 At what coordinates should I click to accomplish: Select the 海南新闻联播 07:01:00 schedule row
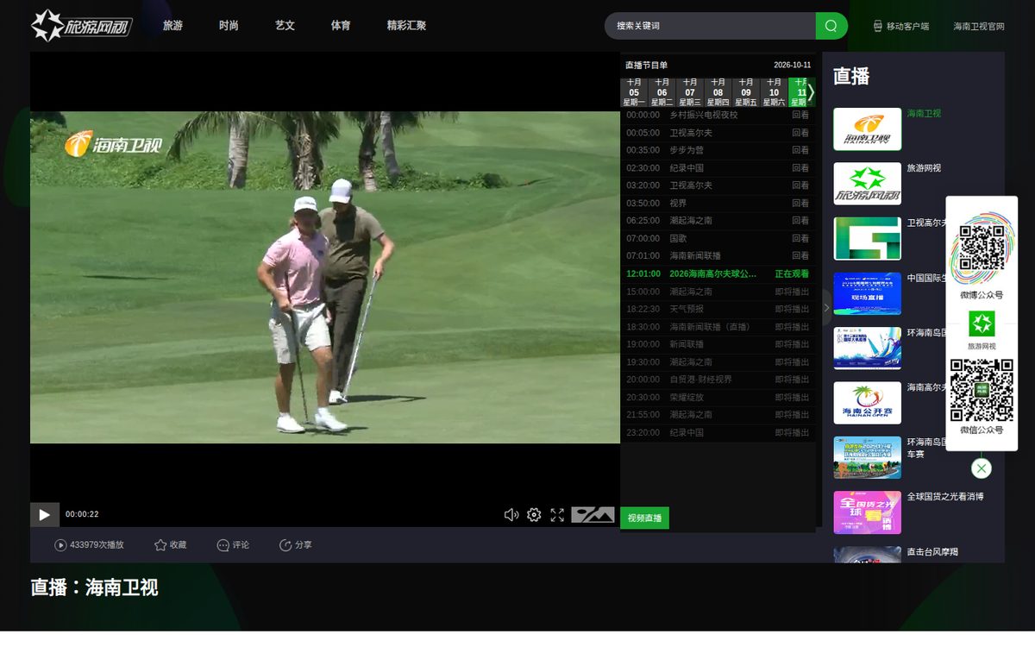point(718,256)
